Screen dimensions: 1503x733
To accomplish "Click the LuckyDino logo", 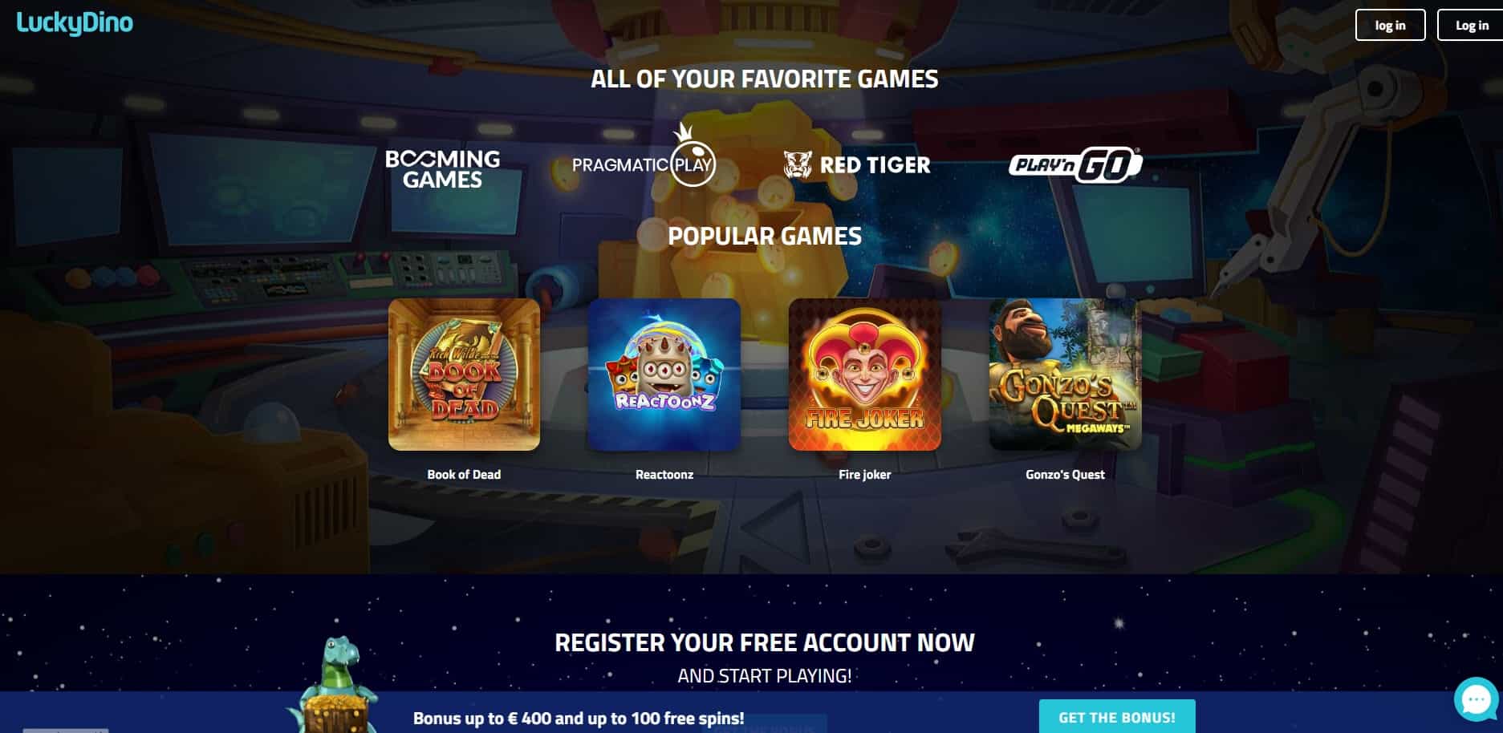I will coord(75,23).
